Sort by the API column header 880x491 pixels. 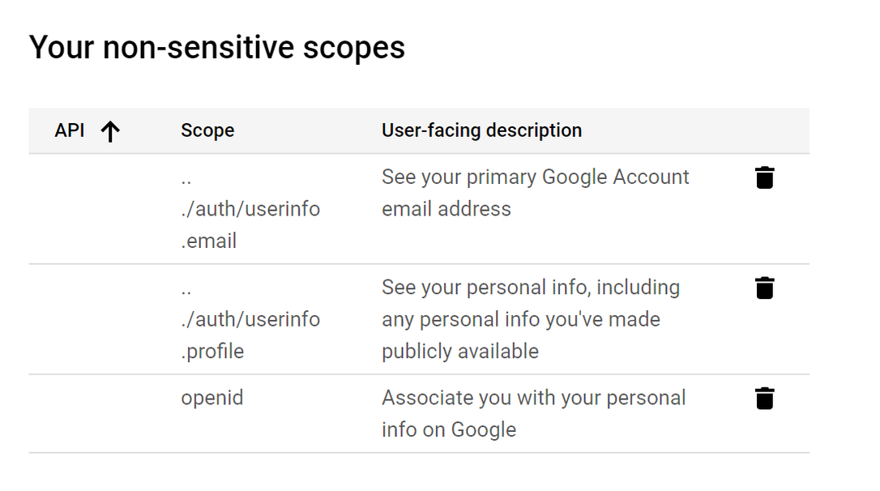70,130
